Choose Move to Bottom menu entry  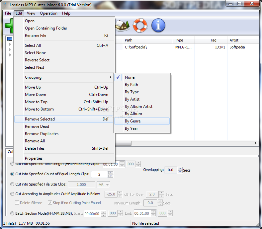(x=64, y=109)
